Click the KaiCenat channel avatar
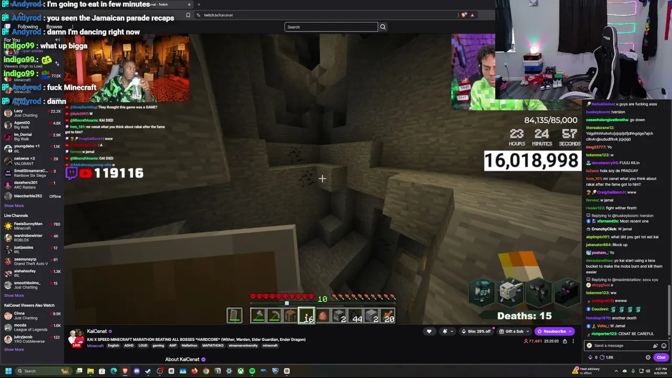The height and width of the screenshot is (378, 672). click(x=77, y=338)
